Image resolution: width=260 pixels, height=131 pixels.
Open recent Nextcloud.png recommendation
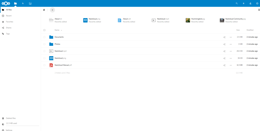coord(92,20)
